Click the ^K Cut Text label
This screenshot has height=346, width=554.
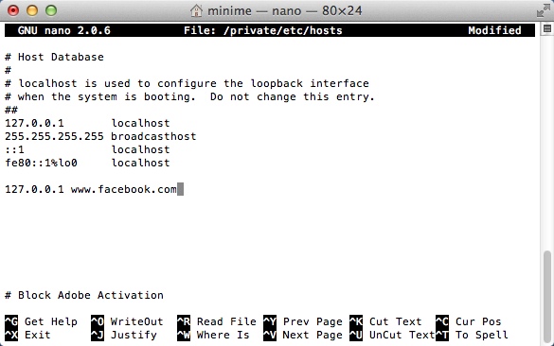(385, 321)
